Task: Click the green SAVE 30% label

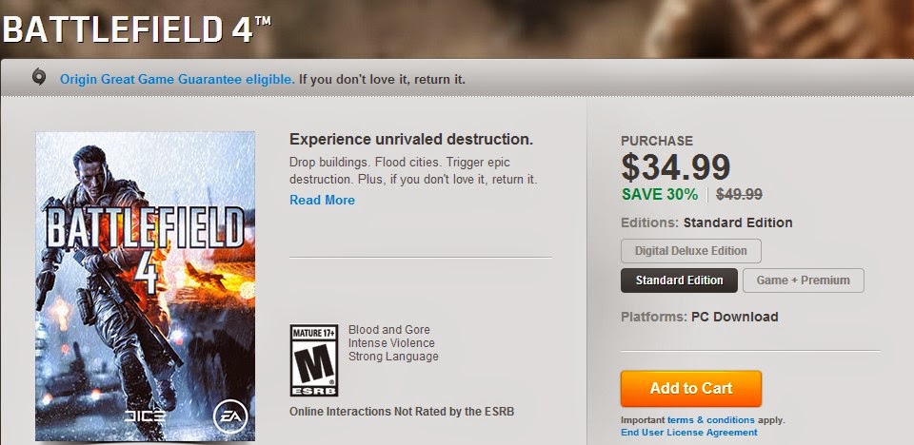Action: (x=660, y=194)
